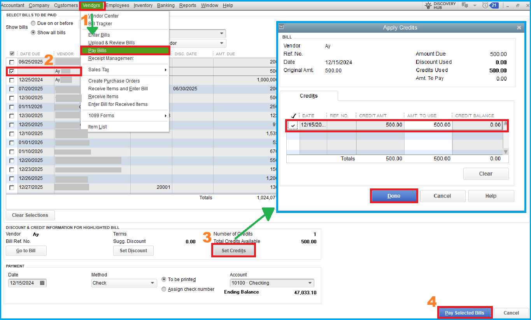This screenshot has height=320, width=531.
Task: Toggle the select-all checkbox in bills header
Action: [12, 54]
